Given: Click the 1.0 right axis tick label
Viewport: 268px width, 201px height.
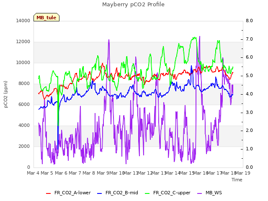Looking at the screenshot, I should tap(249, 149).
